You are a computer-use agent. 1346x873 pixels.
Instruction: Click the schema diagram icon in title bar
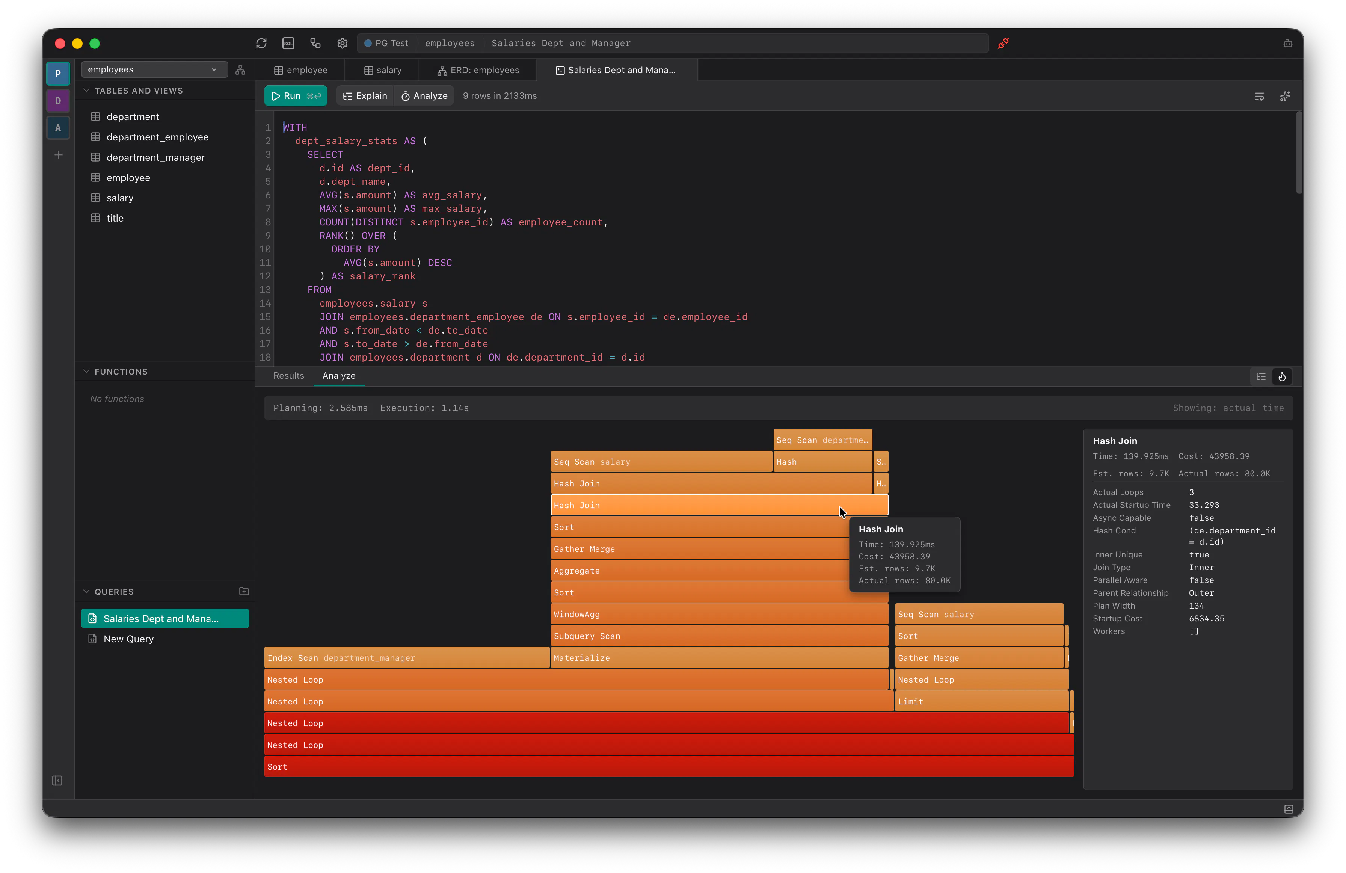click(315, 43)
